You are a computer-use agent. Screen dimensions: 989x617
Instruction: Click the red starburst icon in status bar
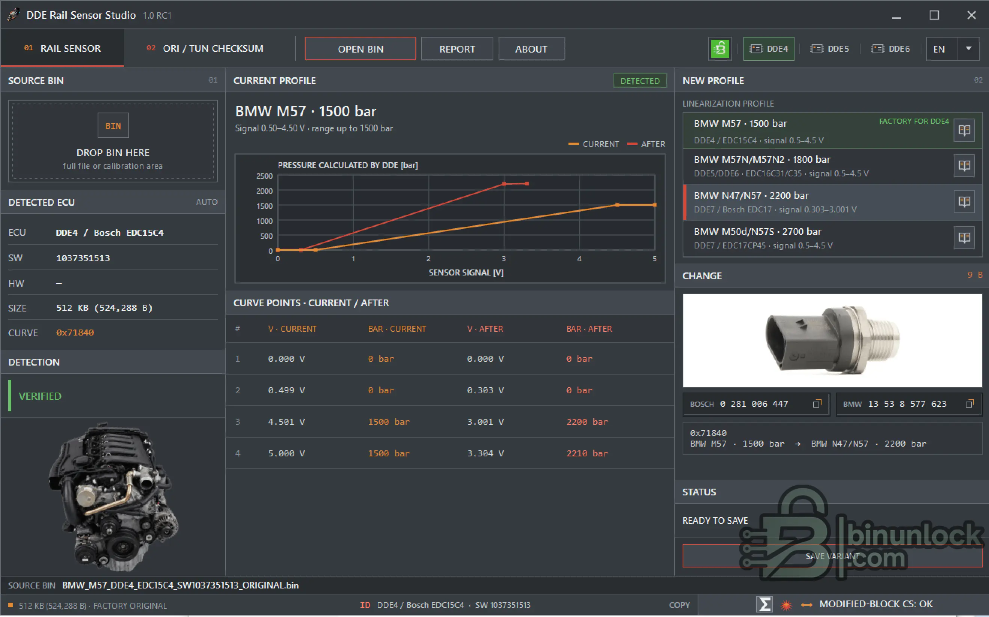pyautogui.click(x=786, y=605)
